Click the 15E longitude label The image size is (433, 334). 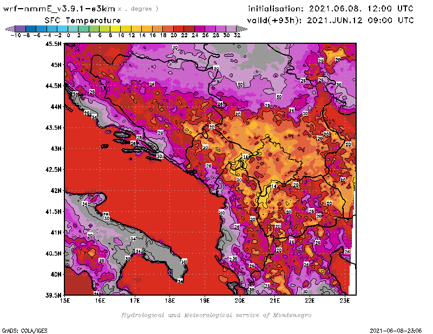65,300
